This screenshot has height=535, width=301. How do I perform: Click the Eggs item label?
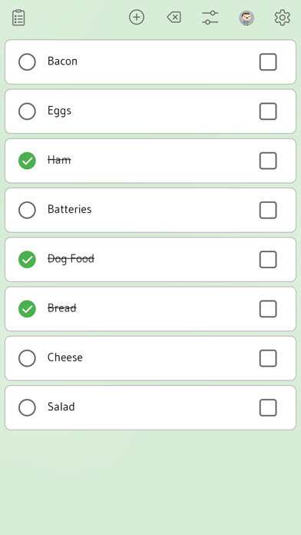tap(59, 111)
